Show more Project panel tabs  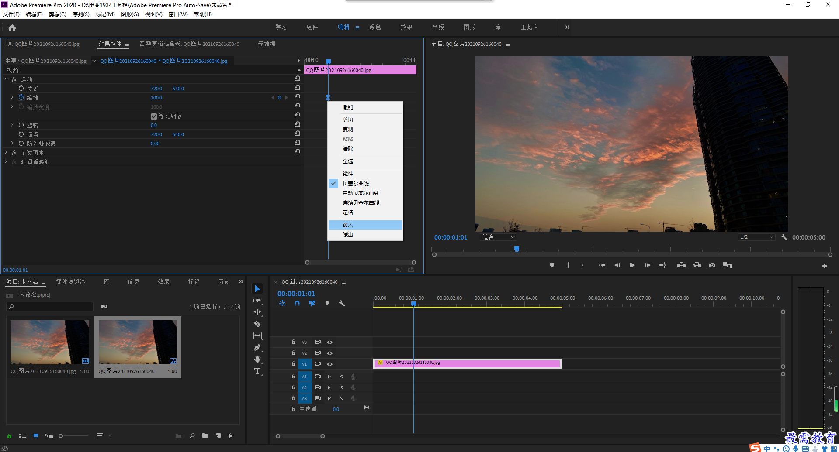(241, 282)
